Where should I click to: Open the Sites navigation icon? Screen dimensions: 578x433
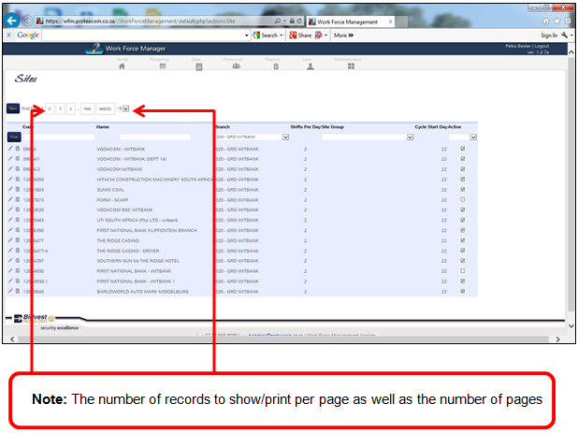tap(199, 66)
